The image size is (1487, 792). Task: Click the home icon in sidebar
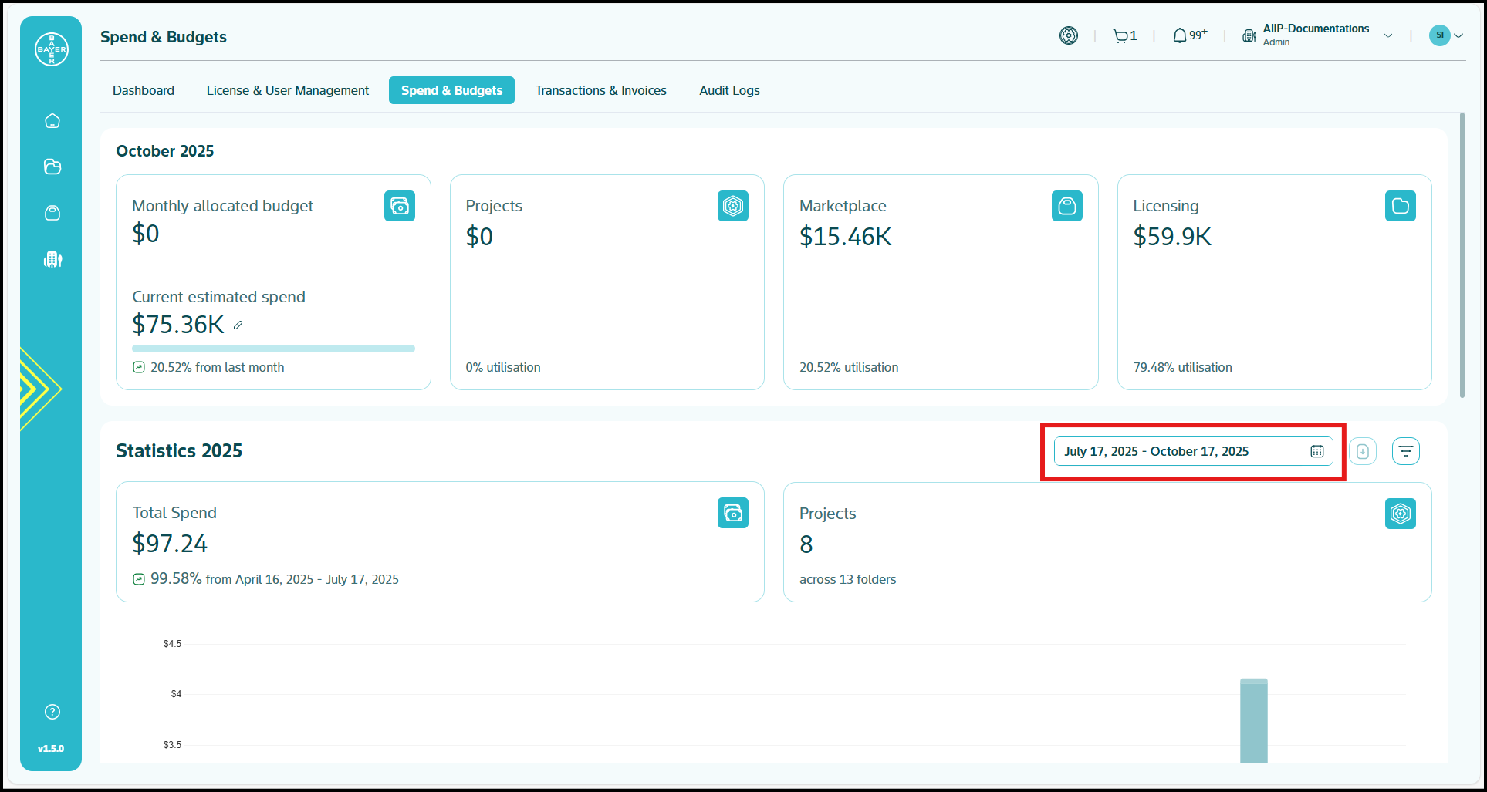(52, 121)
